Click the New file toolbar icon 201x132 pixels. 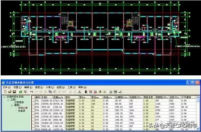5,92
